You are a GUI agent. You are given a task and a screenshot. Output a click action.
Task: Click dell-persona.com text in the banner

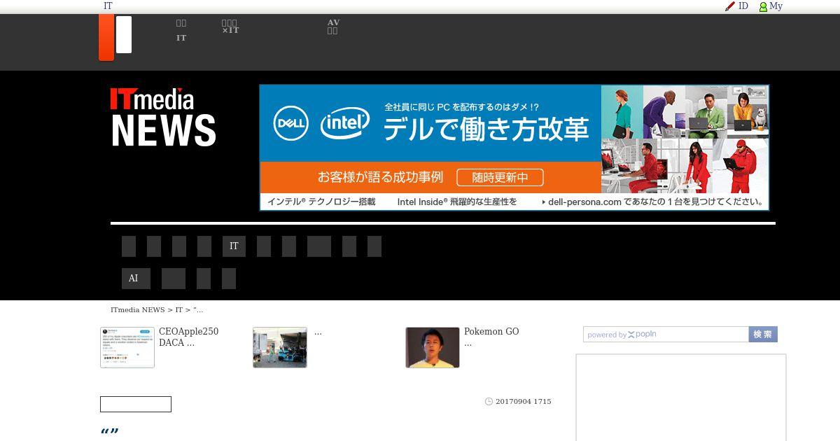coord(585,202)
